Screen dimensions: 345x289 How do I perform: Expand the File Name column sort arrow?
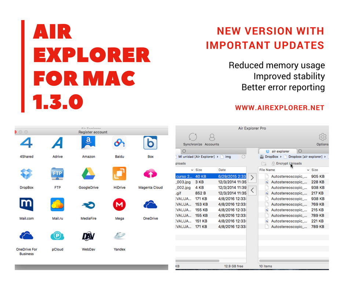point(308,170)
